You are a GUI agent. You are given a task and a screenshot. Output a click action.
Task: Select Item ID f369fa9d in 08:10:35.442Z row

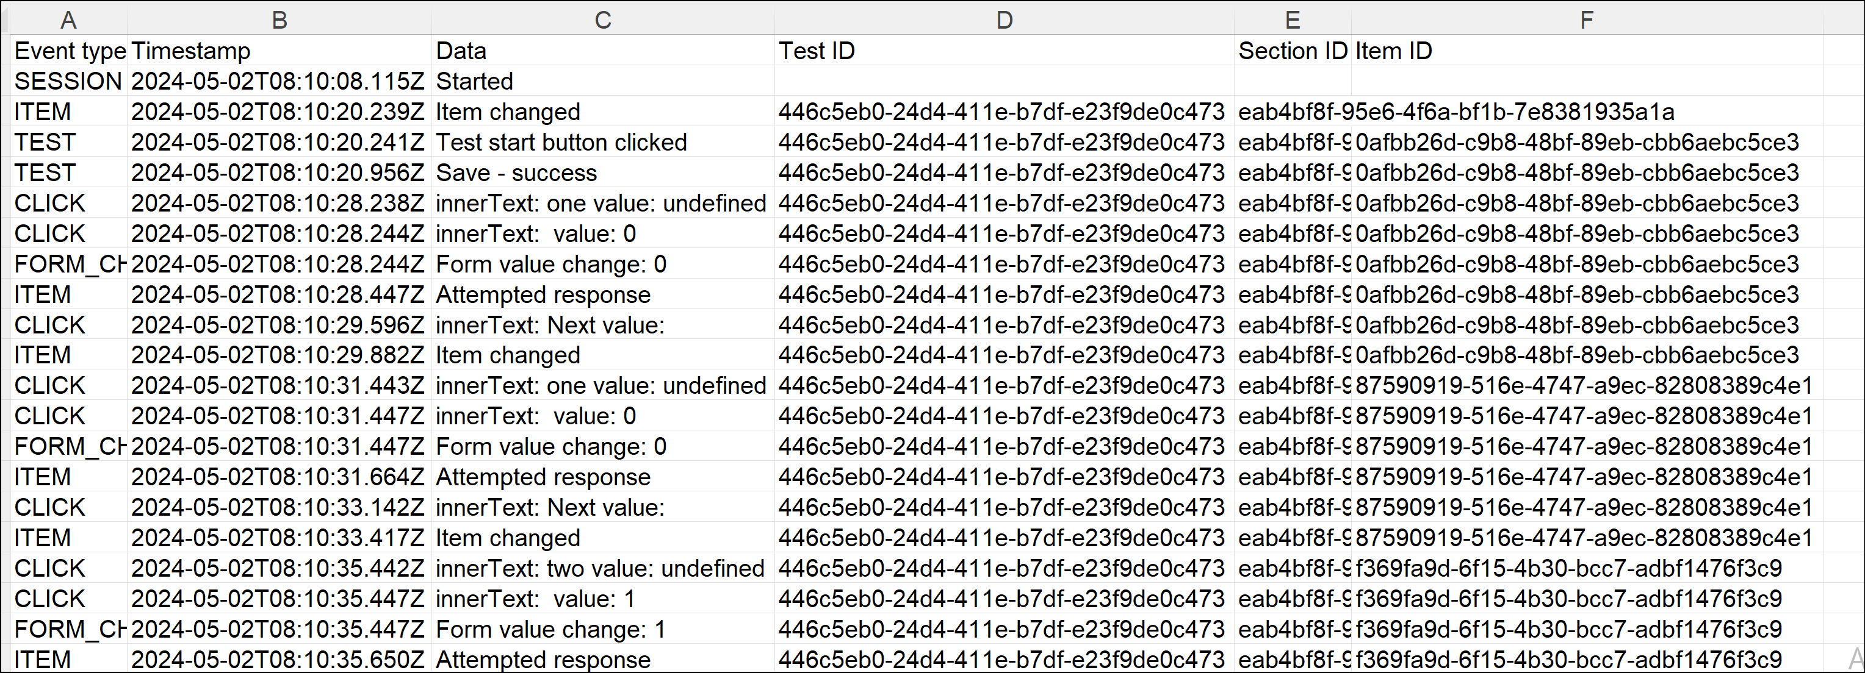[x=1586, y=568]
